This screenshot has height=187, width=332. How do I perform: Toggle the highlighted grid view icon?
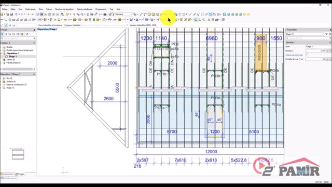[x=41, y=15]
